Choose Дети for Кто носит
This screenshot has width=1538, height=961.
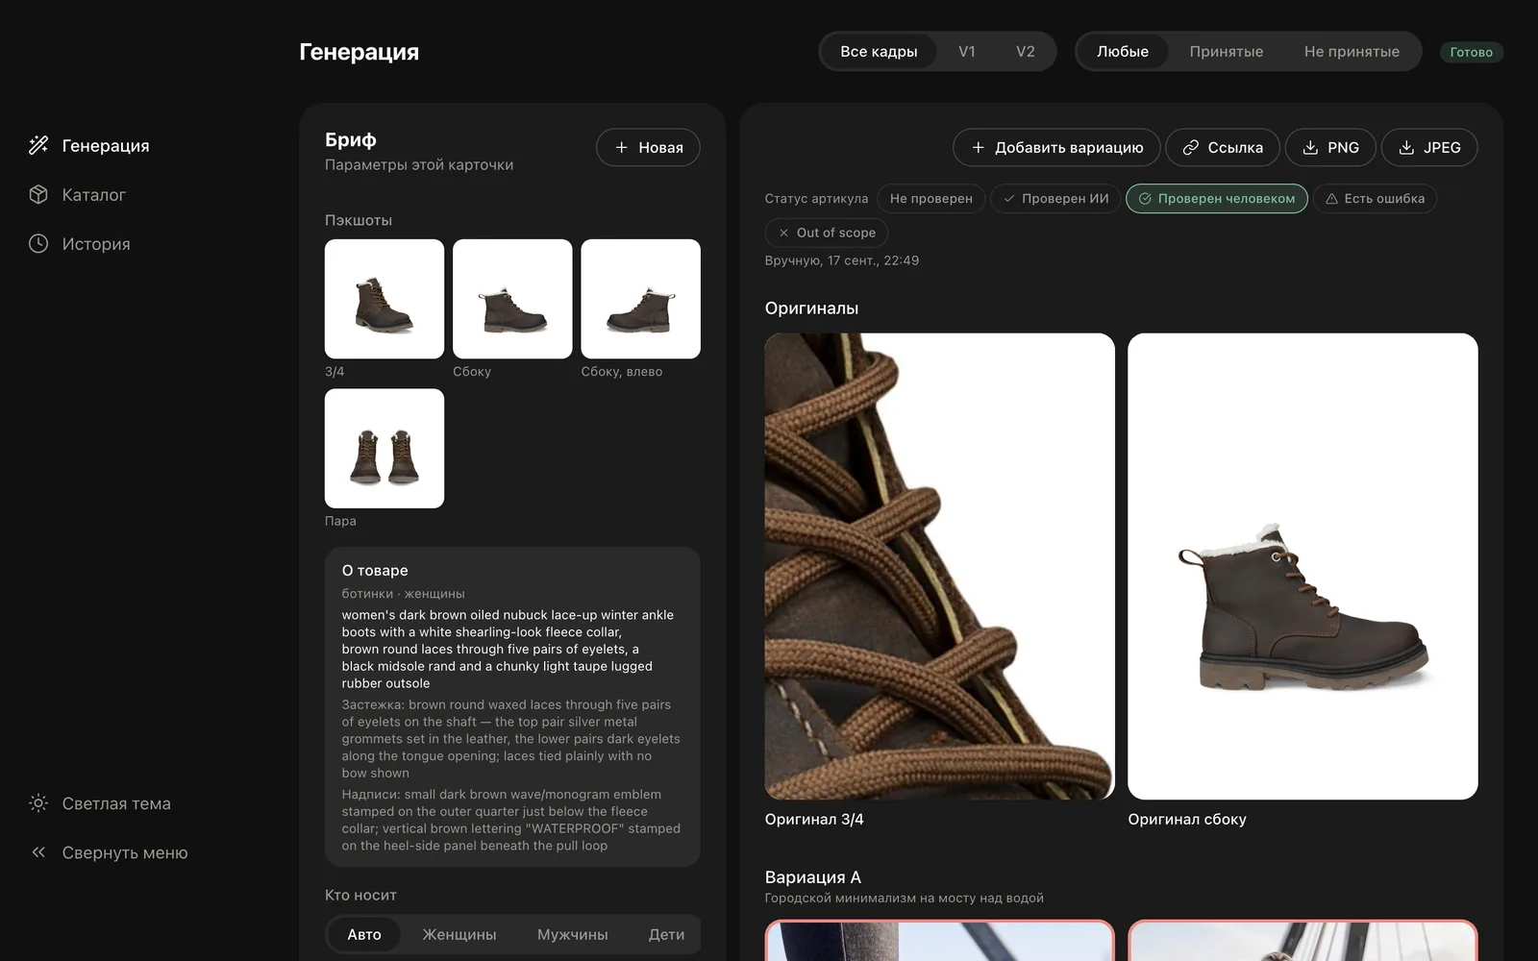[666, 934]
